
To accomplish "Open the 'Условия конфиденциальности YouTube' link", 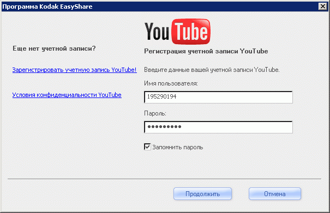I will pos(67,95).
